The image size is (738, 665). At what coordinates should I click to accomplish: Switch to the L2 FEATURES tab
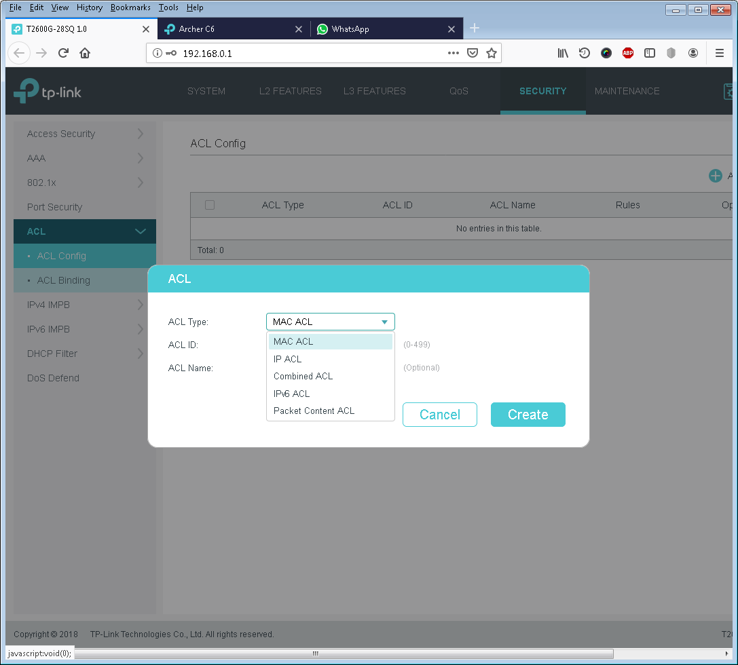[291, 91]
